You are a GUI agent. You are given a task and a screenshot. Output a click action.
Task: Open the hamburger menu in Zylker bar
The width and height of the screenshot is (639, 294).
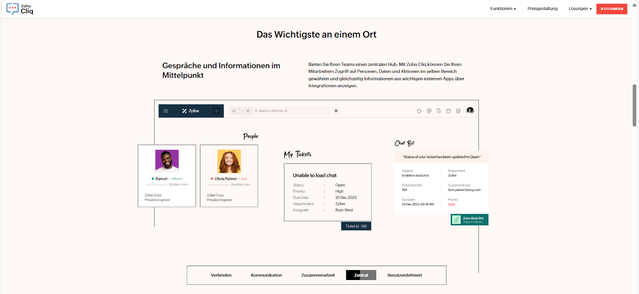(166, 111)
